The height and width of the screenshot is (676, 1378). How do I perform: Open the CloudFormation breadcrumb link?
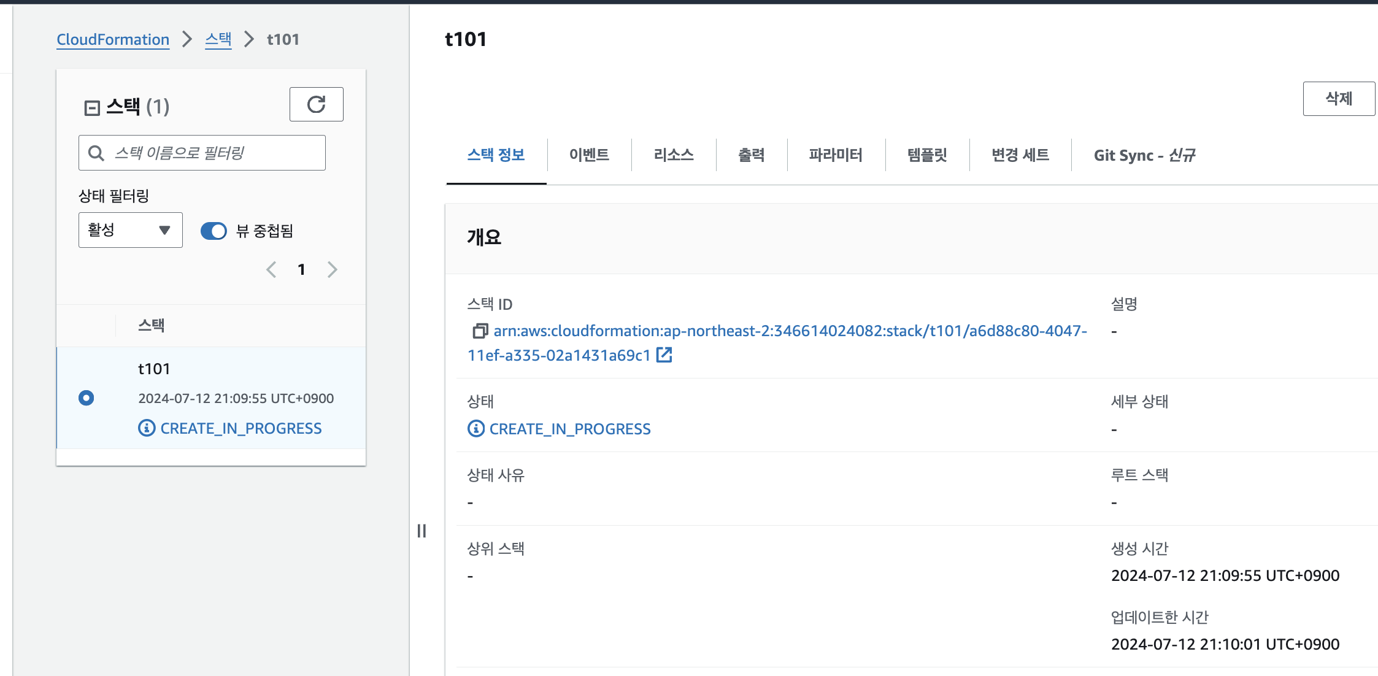point(113,39)
